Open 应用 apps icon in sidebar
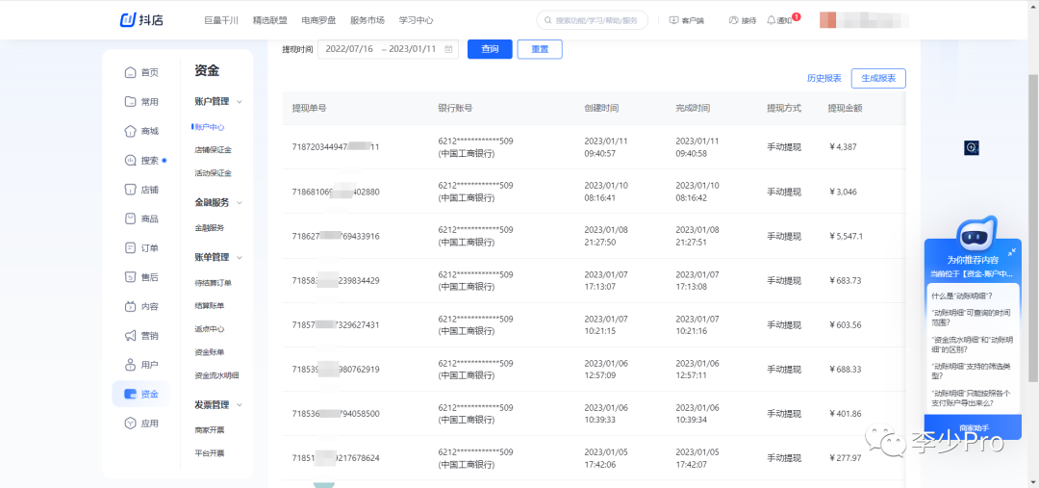This screenshot has width=1039, height=488. click(x=131, y=423)
